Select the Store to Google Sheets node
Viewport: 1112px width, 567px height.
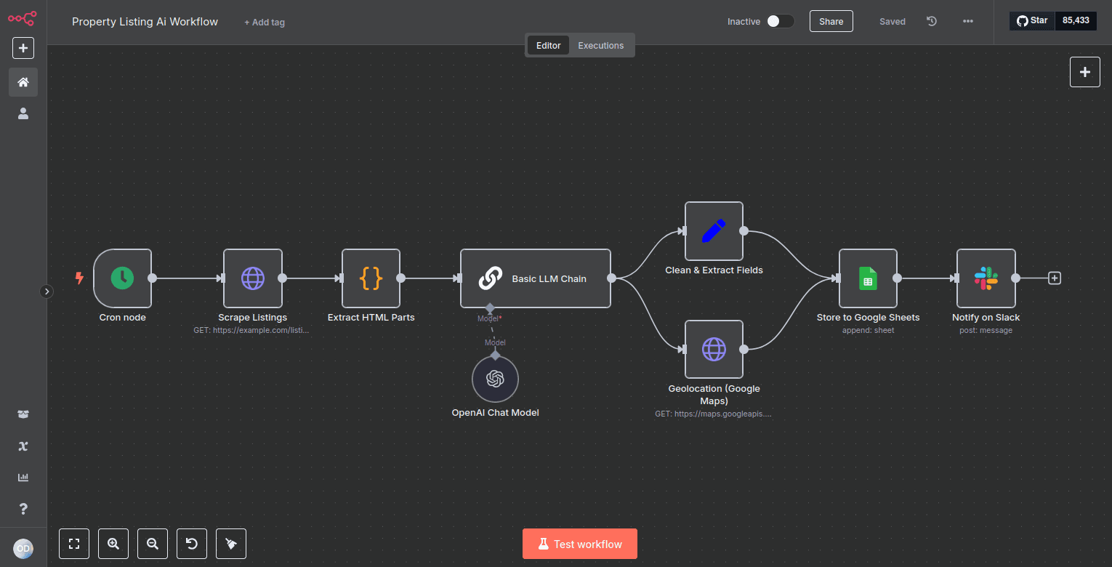click(x=868, y=278)
